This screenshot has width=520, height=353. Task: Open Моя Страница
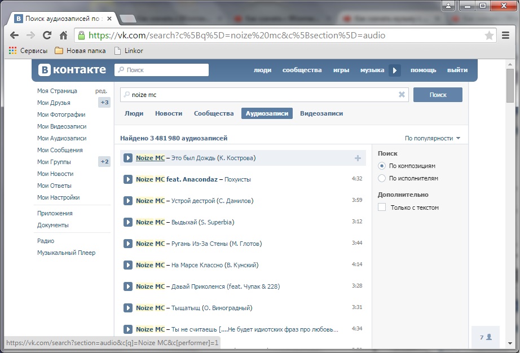tap(57, 91)
